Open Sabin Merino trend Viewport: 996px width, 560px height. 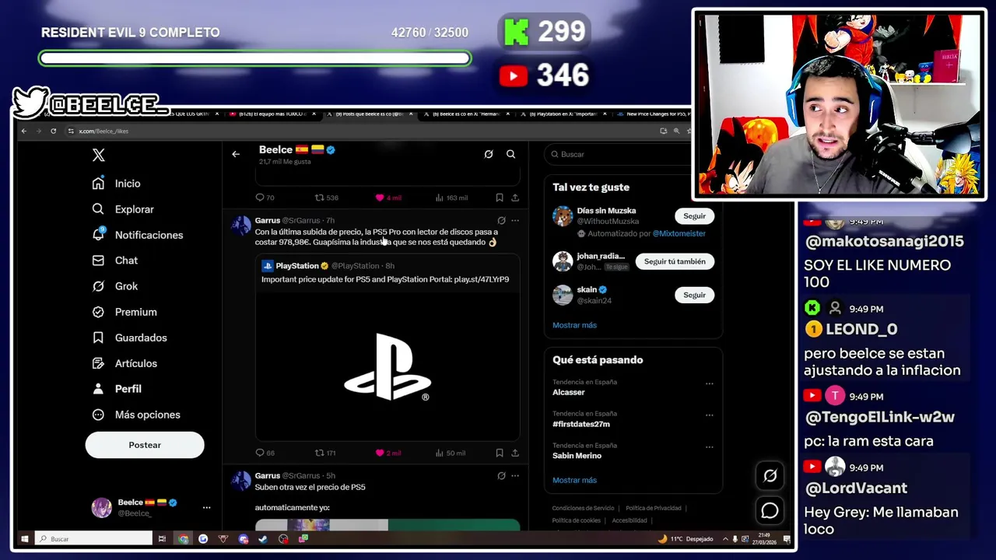tap(577, 456)
